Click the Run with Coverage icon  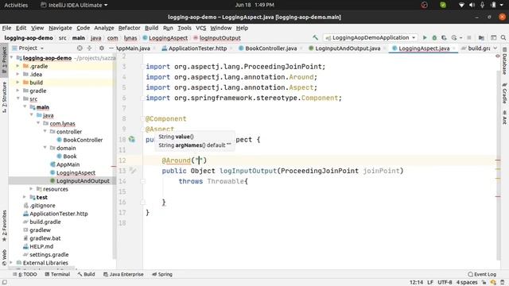444,38
